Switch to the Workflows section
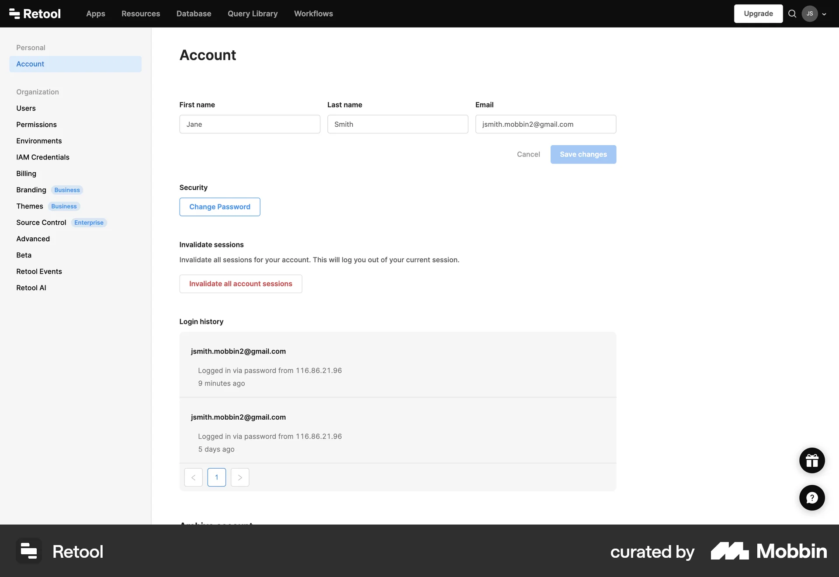The height and width of the screenshot is (577, 839). [313, 14]
